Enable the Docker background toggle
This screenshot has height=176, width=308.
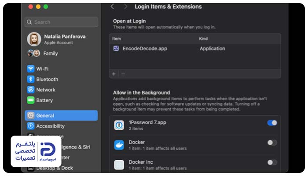[x=272, y=143]
